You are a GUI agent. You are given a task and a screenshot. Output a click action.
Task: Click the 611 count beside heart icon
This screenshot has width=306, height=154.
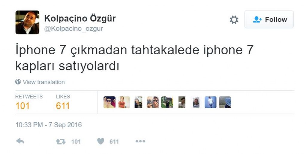point(114,141)
